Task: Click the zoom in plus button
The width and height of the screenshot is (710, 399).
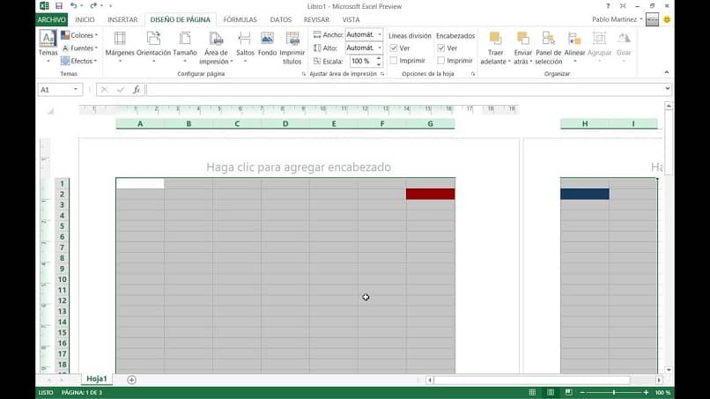Action: 647,392
